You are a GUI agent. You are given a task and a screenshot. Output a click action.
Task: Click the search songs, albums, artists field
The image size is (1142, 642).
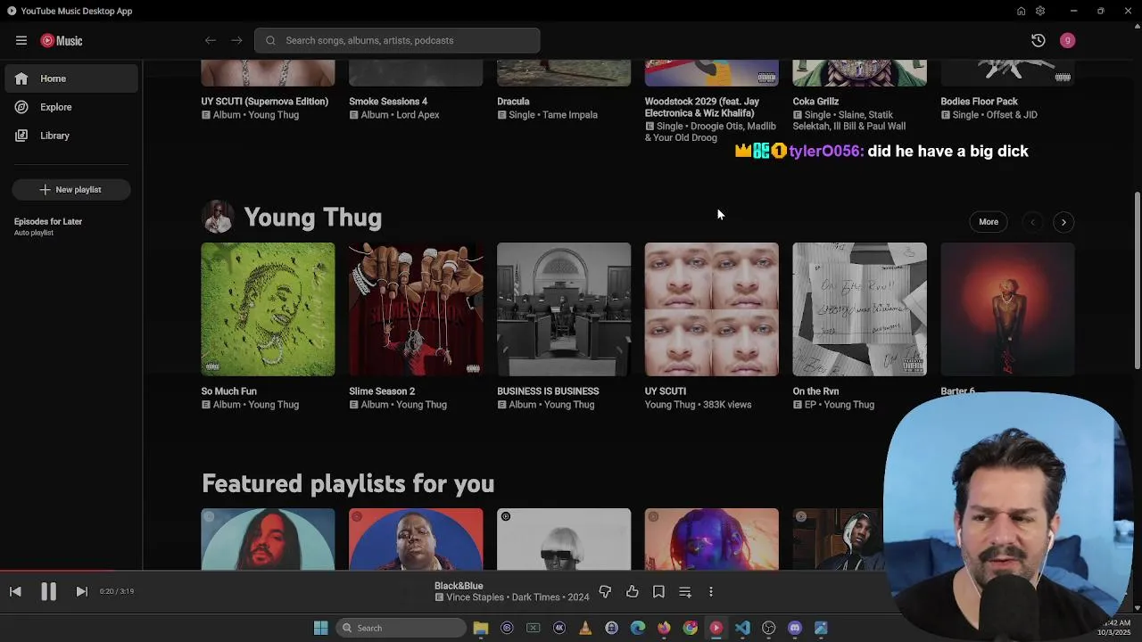(397, 40)
